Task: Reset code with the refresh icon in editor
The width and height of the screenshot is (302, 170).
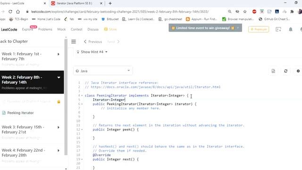Action: point(285,71)
